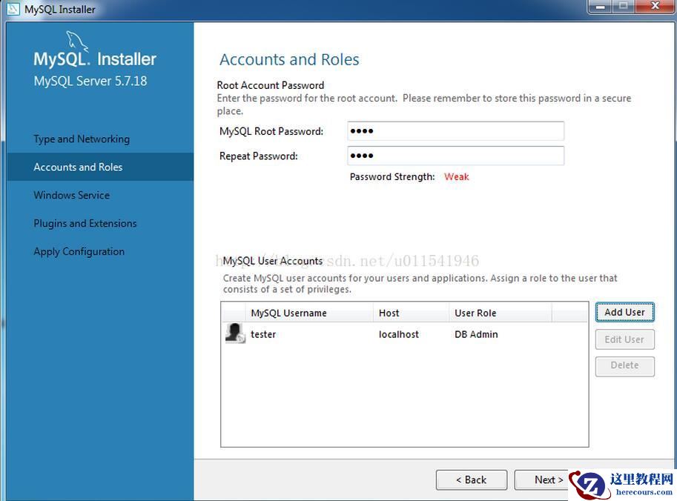Select the Type and Networking step

82,139
